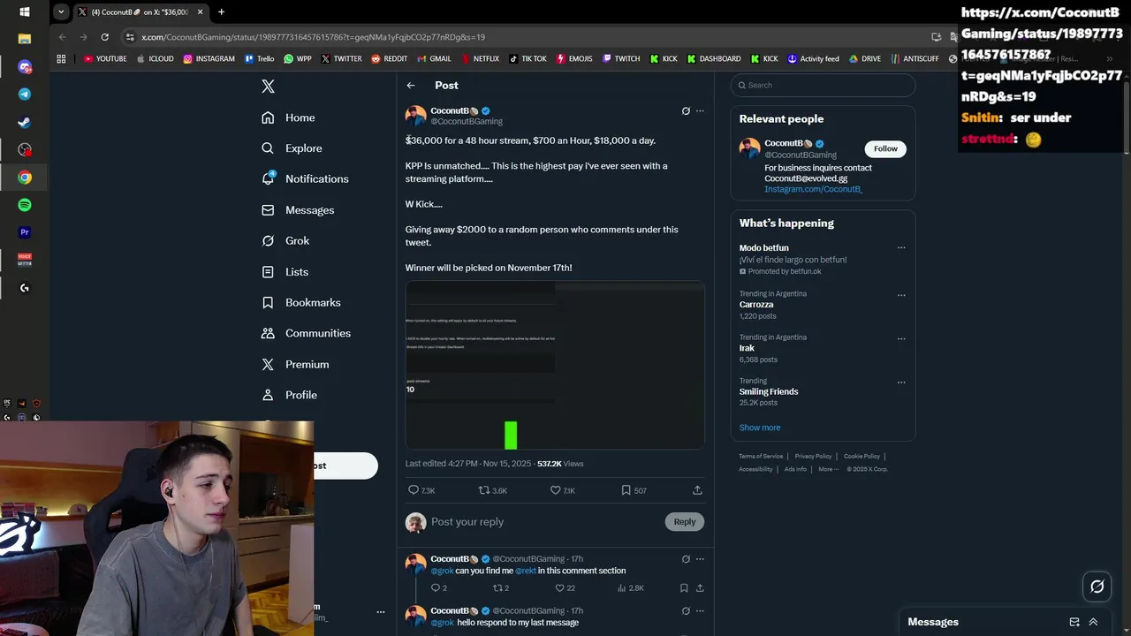Open Explore in sidebar
The width and height of the screenshot is (1131, 636).
pos(292,148)
